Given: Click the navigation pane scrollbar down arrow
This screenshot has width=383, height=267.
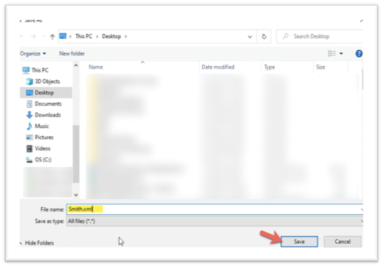Looking at the screenshot, I should pyautogui.click(x=76, y=195).
